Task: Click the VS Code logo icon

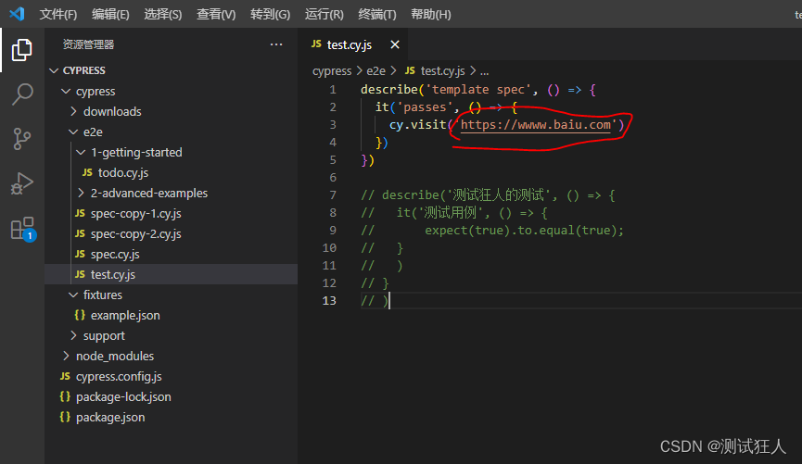Action: click(x=17, y=14)
